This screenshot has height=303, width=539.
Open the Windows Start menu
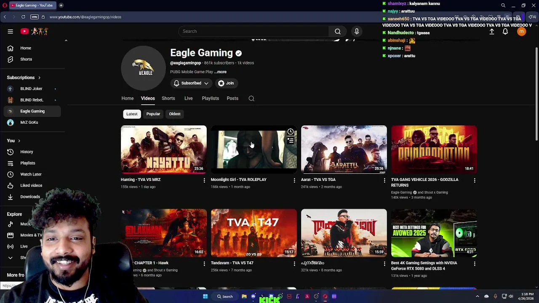[205, 297]
